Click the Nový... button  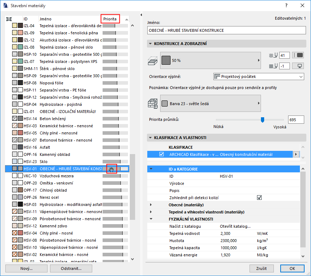26,268
